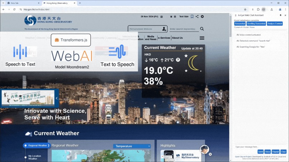Click the share icon in the header
Screen dimensions: 289x162
[x=197, y=16]
